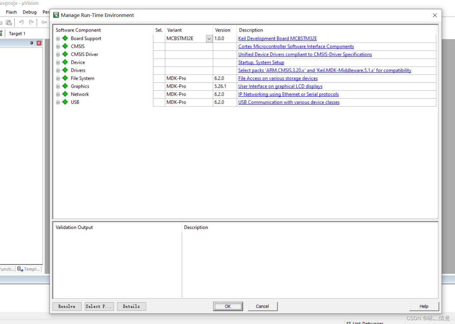
Task: Click the Undo icon in µVision toolbar
Action: (x=21, y=22)
